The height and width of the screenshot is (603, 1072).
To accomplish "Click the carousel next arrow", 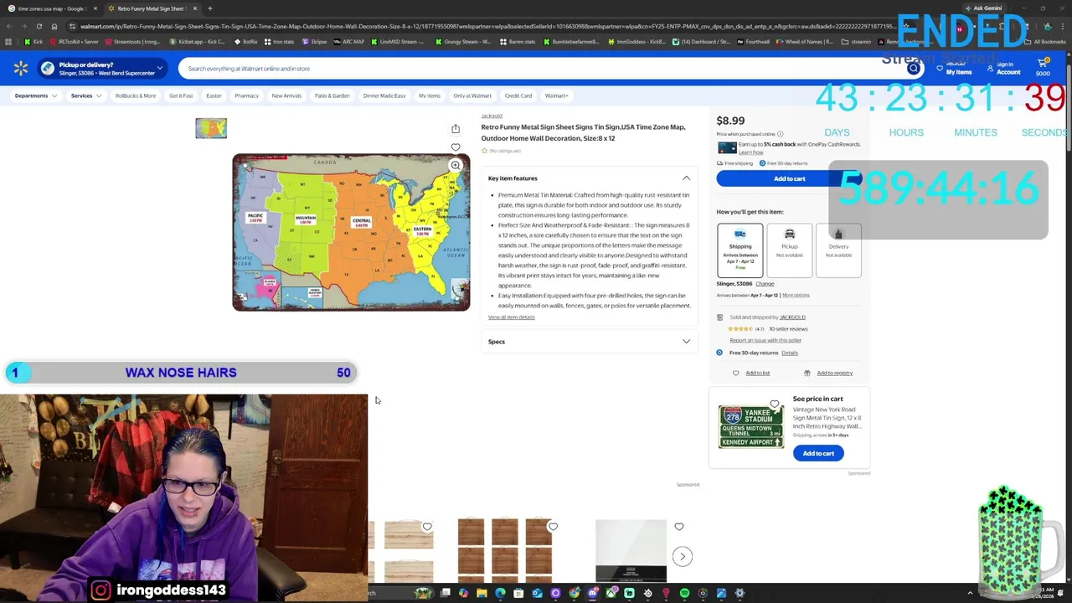I will (683, 556).
